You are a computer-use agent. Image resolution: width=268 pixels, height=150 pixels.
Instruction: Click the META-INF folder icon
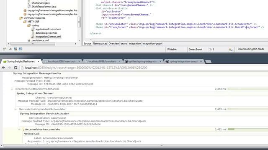click(x=25, y=22)
